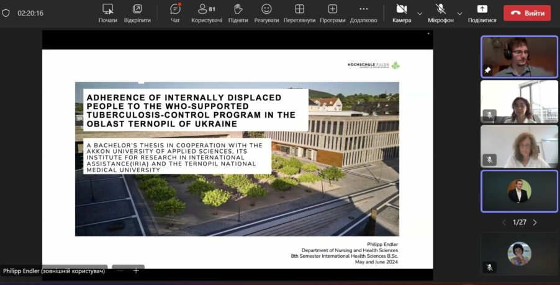Open the Реагувати reactions picker
The image size is (560, 285).
[x=266, y=12]
